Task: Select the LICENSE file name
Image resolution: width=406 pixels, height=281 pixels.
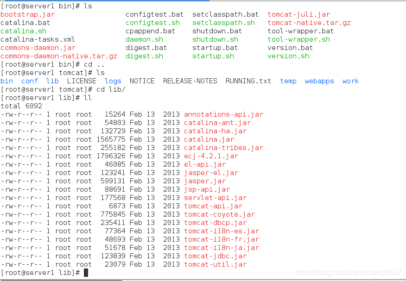Action: [82, 81]
